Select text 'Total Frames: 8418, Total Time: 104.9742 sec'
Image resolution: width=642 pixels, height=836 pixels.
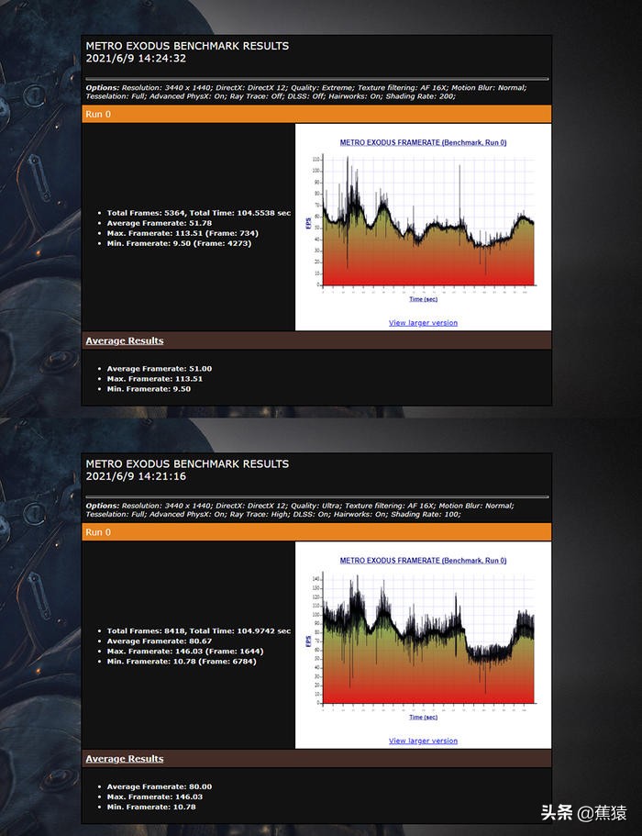pyautogui.click(x=199, y=630)
